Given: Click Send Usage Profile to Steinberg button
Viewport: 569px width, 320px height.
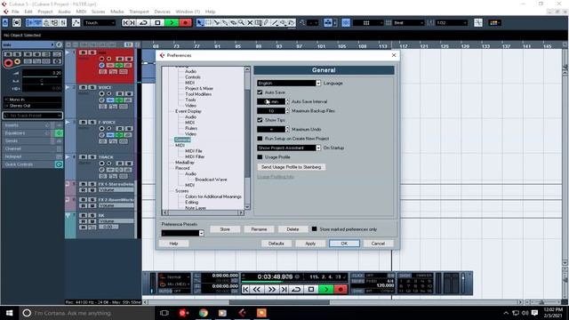Looking at the screenshot, I should point(291,167).
